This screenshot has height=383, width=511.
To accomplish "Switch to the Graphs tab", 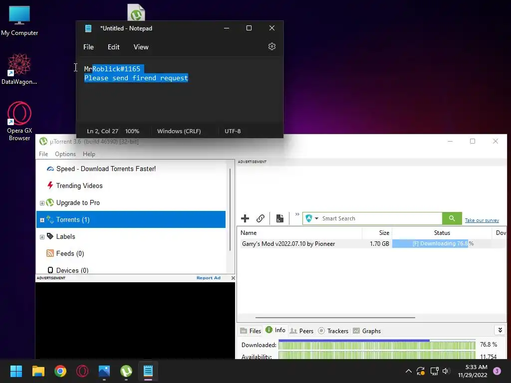I will point(367,331).
